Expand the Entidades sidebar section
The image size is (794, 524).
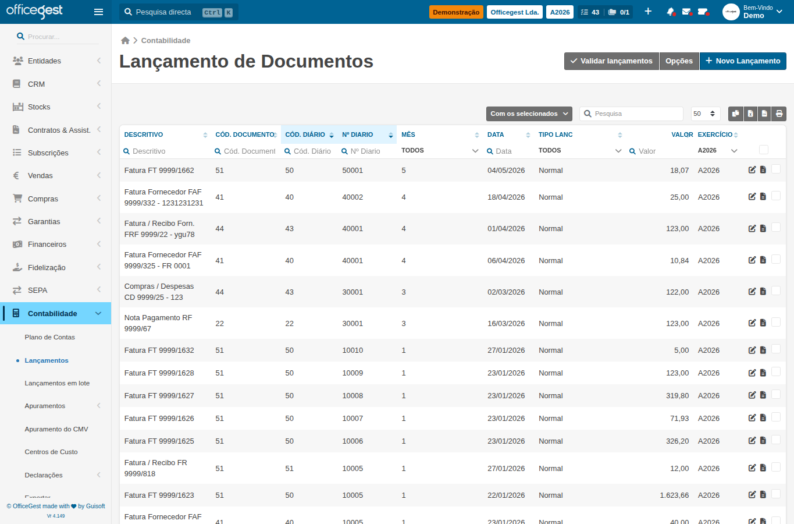(x=56, y=61)
